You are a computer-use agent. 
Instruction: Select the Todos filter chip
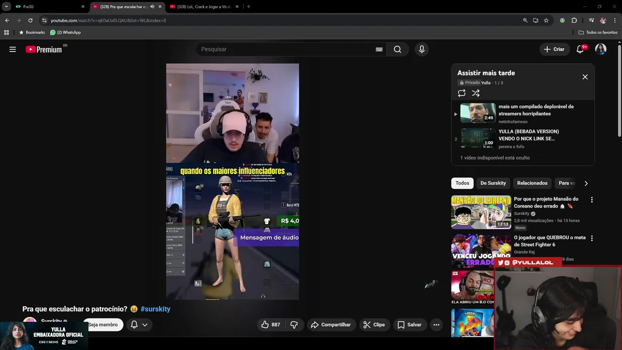tap(462, 183)
